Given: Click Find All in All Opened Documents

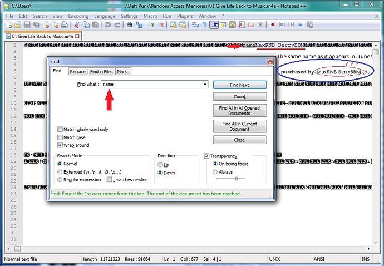Looking at the screenshot, I should [x=240, y=111].
